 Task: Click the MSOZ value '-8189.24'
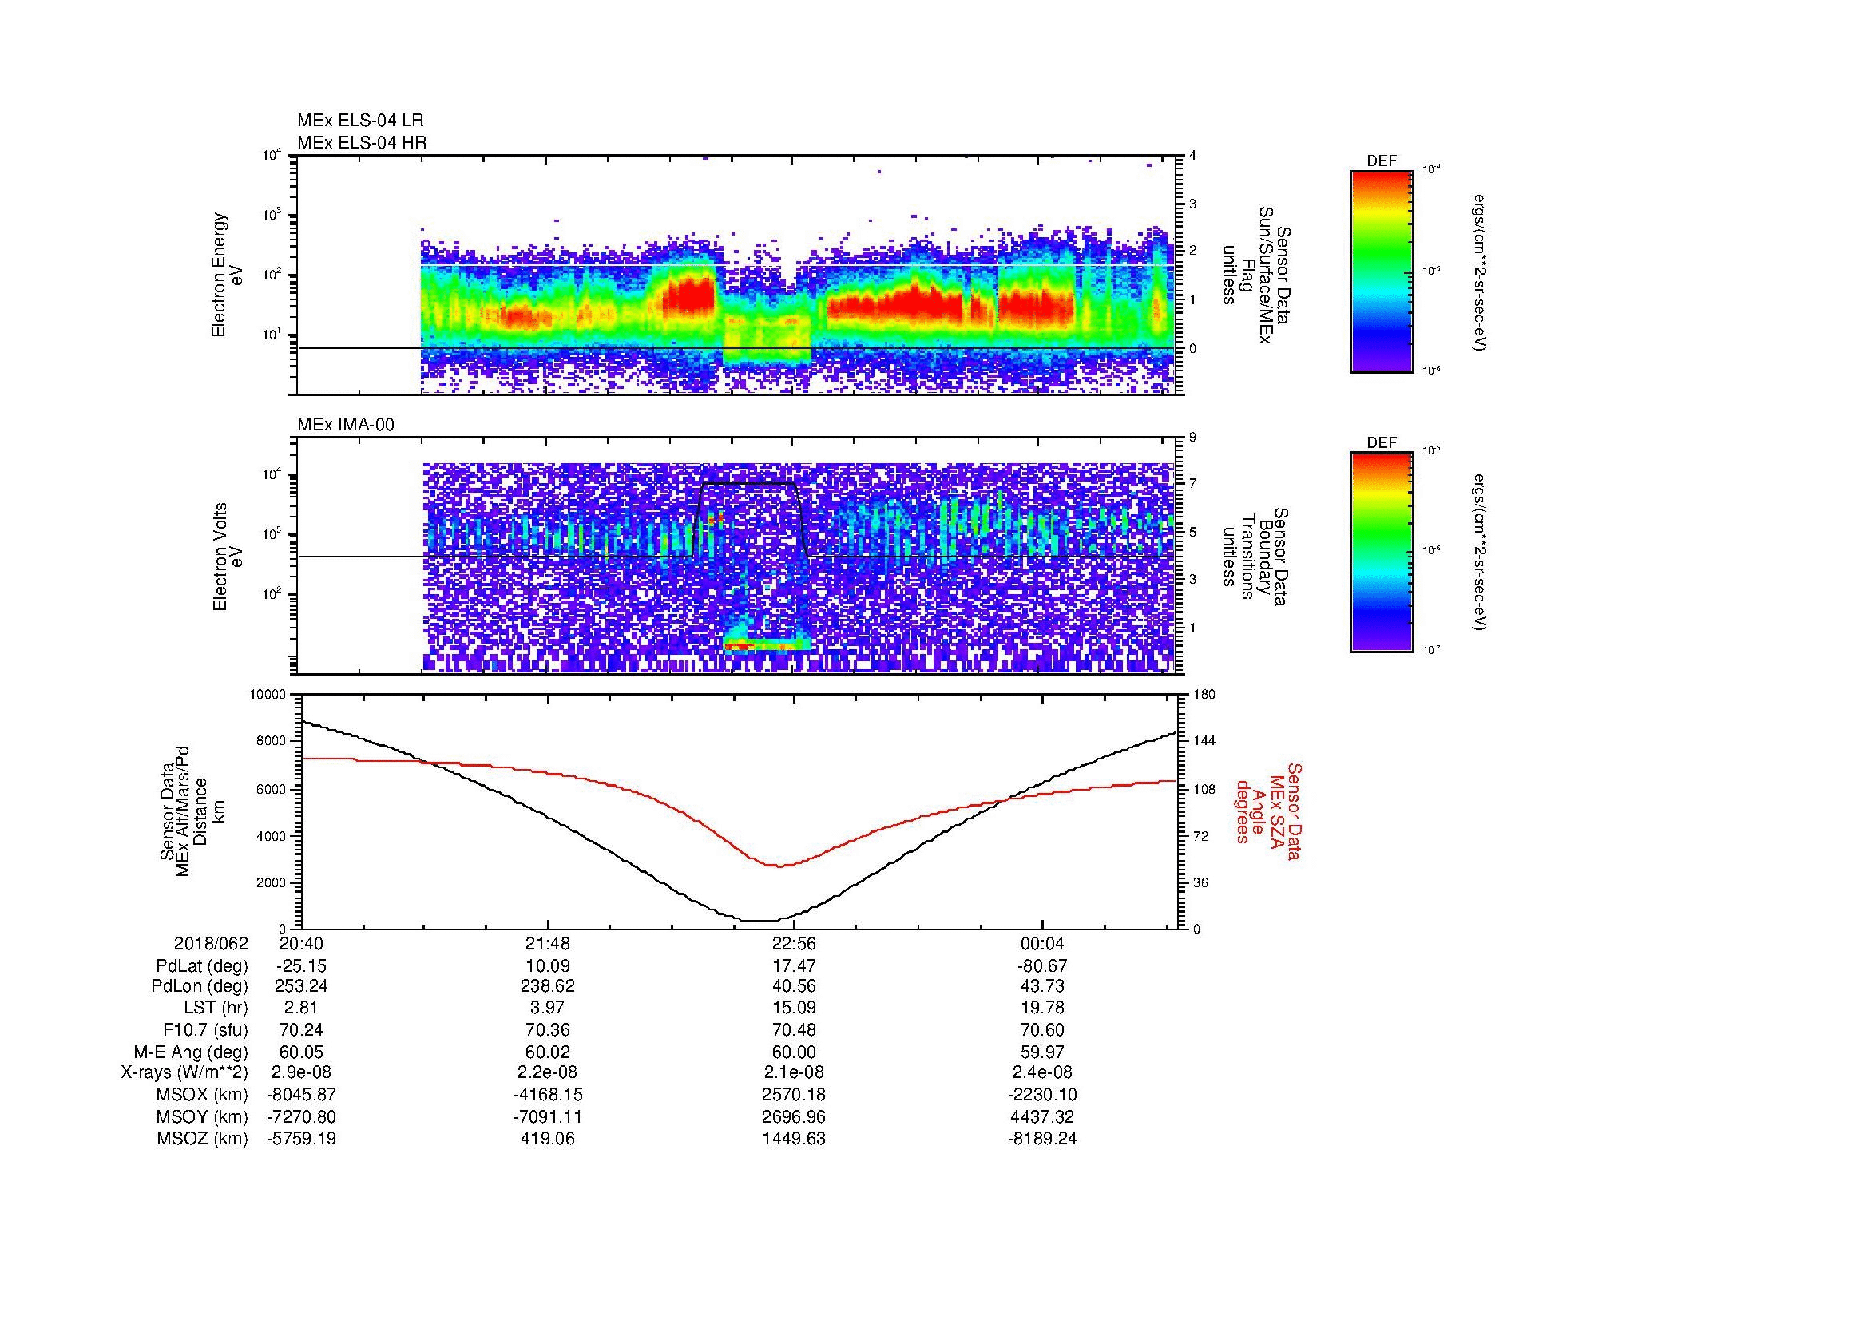click(x=1041, y=1139)
